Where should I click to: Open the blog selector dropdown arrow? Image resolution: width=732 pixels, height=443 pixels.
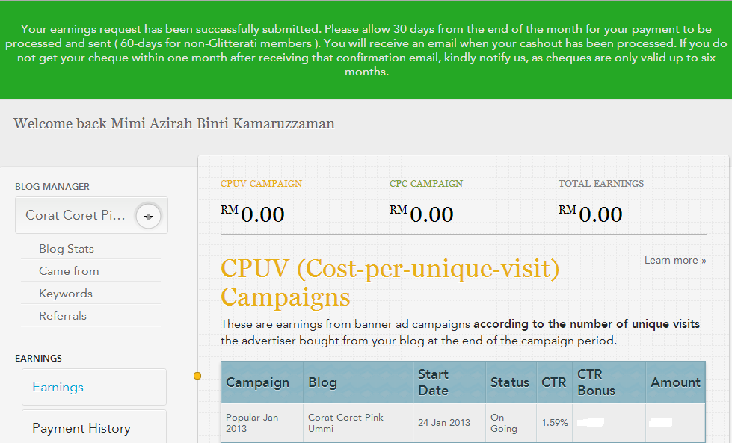(x=149, y=216)
